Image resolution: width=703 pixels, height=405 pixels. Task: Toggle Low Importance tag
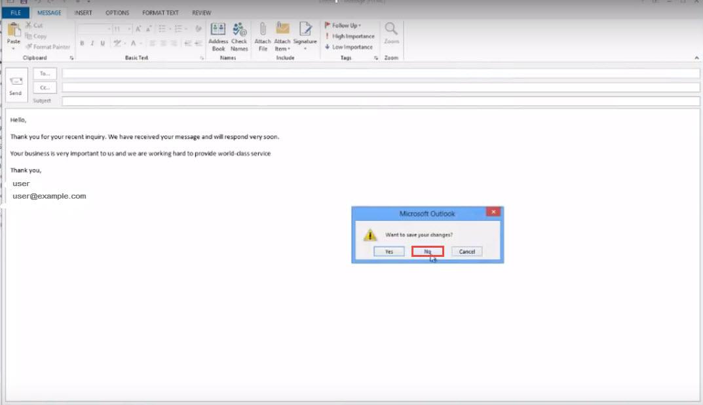349,47
